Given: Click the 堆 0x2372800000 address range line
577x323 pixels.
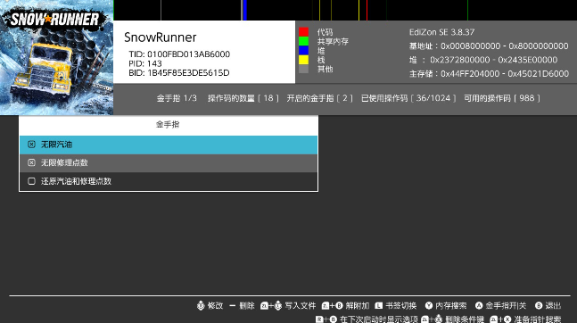Looking at the screenshot, I should point(483,60).
